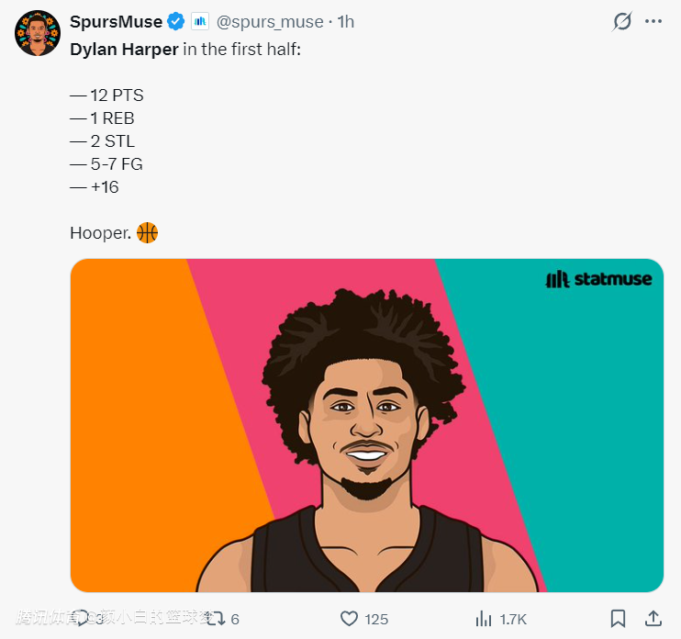Open the @spurs_muse handle link
Screen dimensions: 681x639
pyautogui.click(x=270, y=21)
